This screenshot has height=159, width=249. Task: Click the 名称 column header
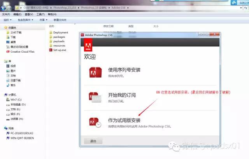point(52,26)
